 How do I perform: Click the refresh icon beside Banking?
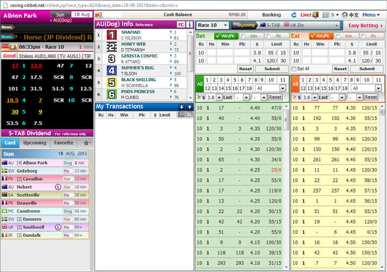point(294,15)
